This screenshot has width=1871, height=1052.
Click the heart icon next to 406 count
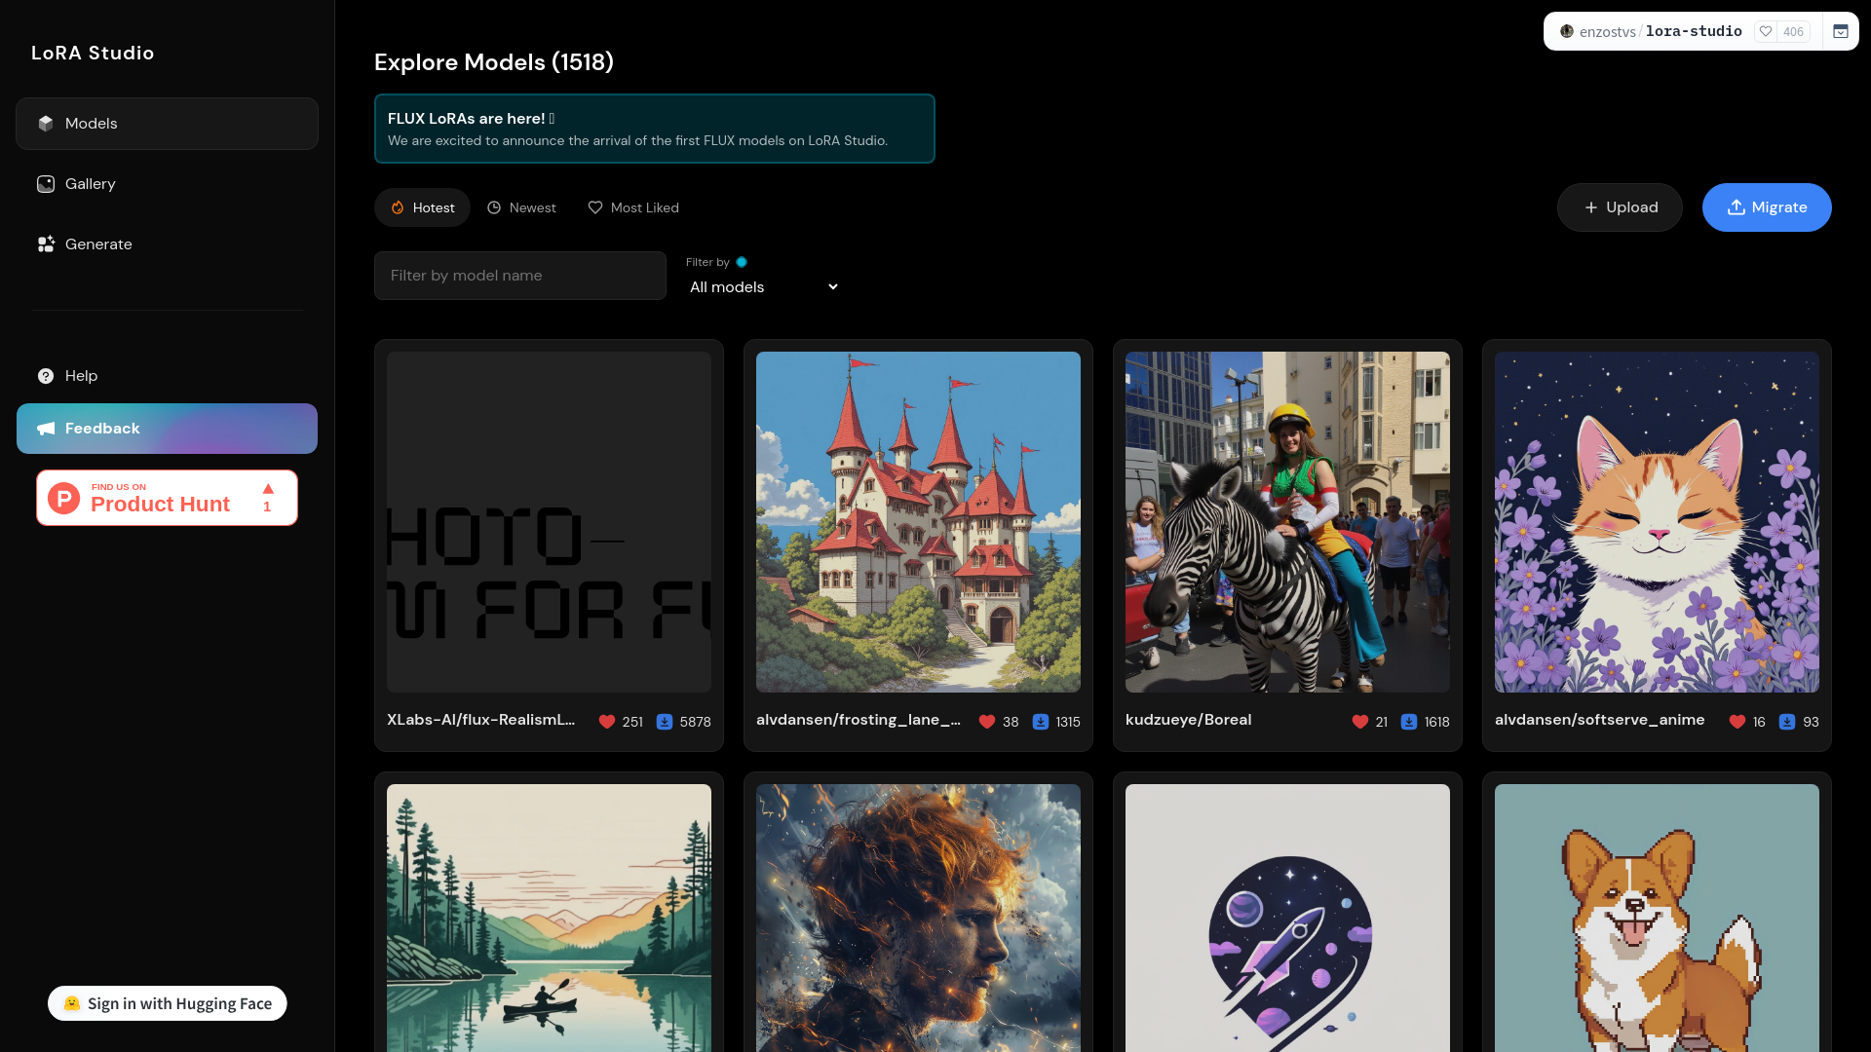1766,31
